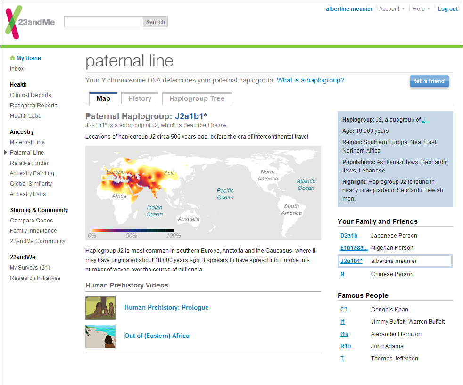463x385 pixels.
Task: Open the albertine meunier profile link
Action: pyautogui.click(x=349, y=9)
